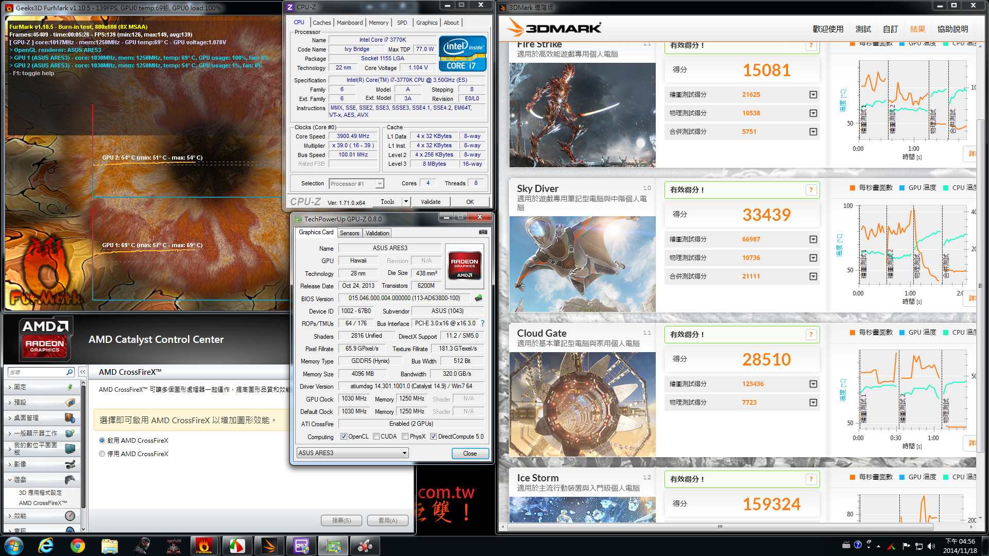Click the presets icon on the 預設 row
Screen dimensions: 989x556
[70, 403]
